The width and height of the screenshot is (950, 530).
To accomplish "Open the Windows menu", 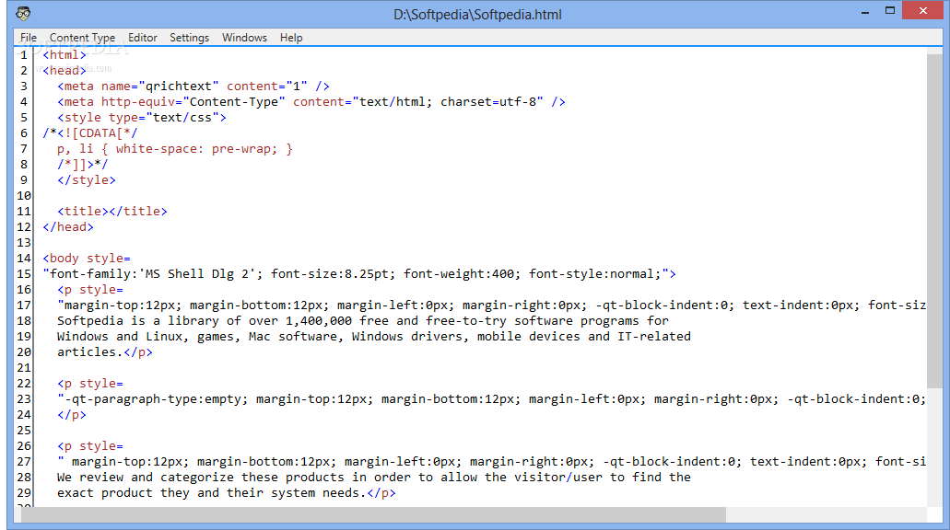I will point(244,38).
